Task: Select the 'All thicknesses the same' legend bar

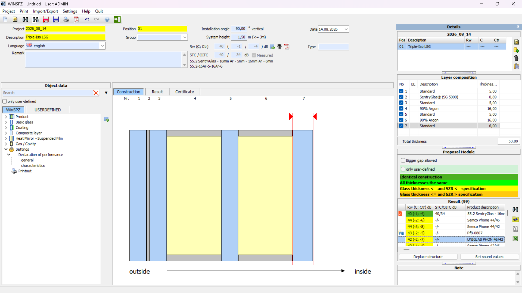Action: pos(459,183)
